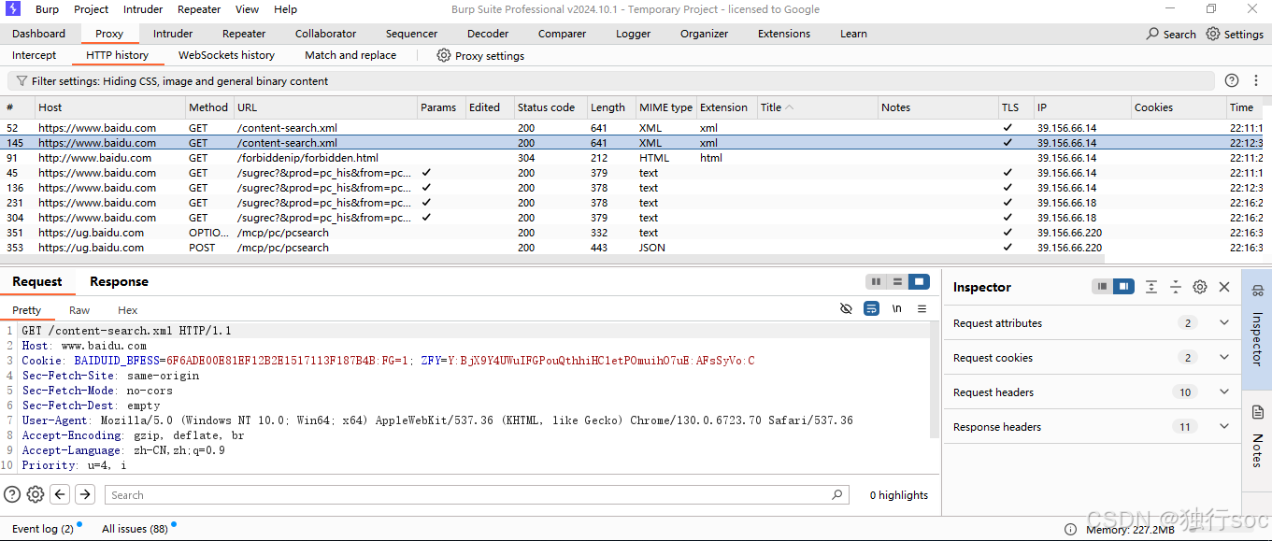Viewport: 1272px width, 541px height.
Task: Open the Event log (2)
Action: point(43,529)
